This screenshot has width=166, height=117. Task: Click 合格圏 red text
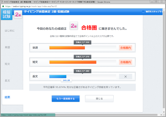[x=89, y=28]
